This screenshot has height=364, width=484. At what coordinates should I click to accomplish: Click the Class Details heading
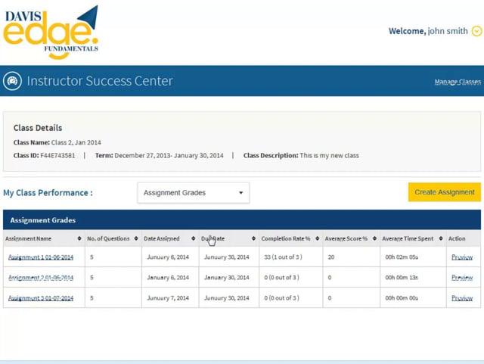point(38,128)
